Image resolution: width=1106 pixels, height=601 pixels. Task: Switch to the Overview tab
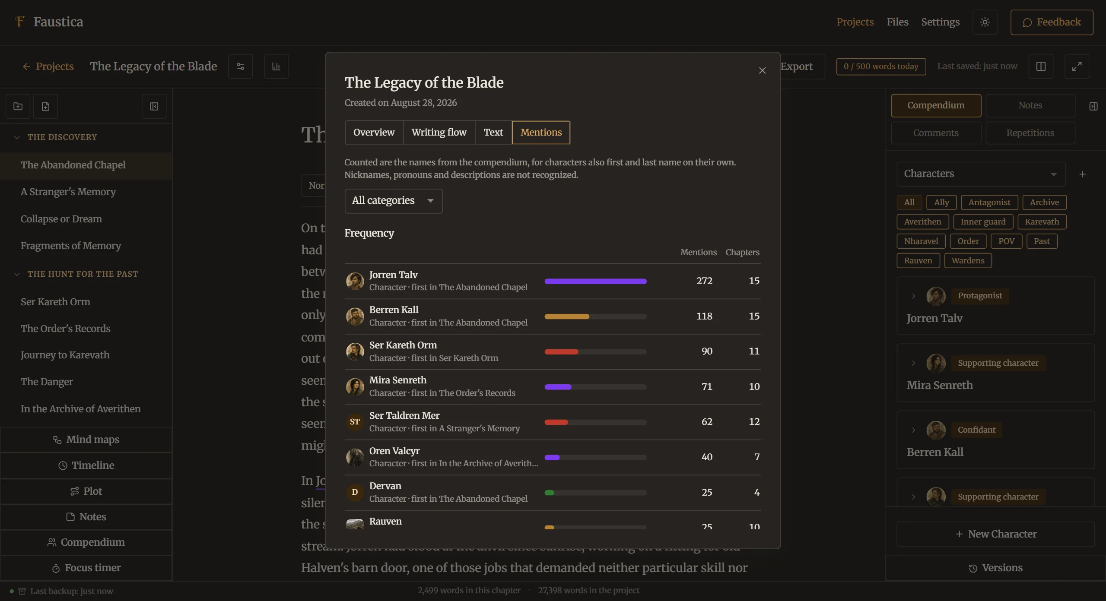374,133
